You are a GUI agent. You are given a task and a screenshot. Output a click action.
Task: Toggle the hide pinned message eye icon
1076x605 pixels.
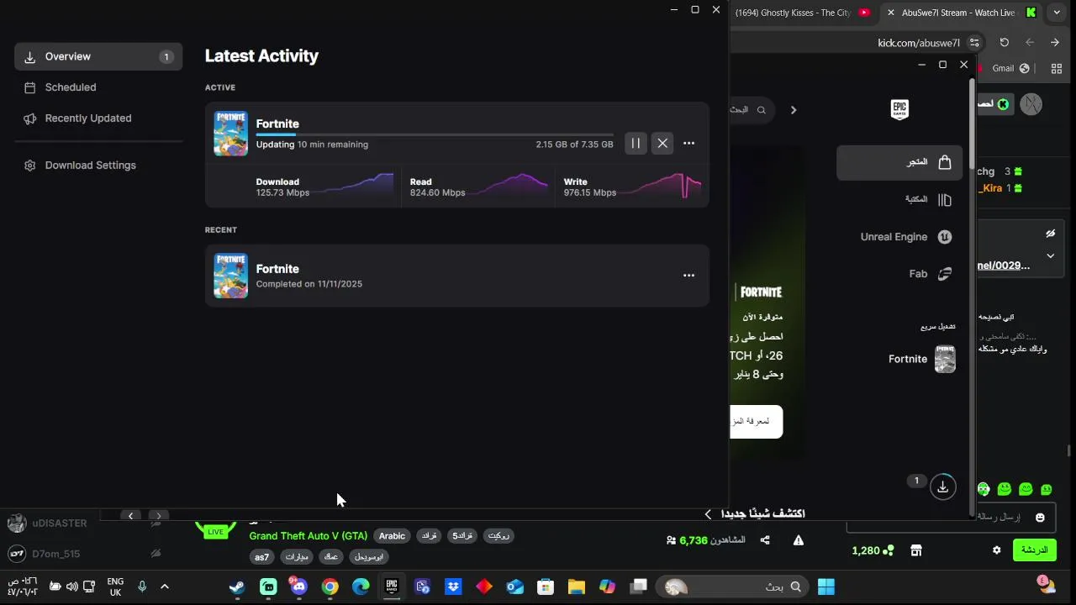pos(1050,234)
